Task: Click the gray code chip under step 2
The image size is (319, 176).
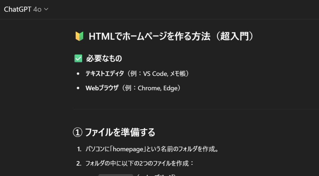Action: (x=116, y=174)
